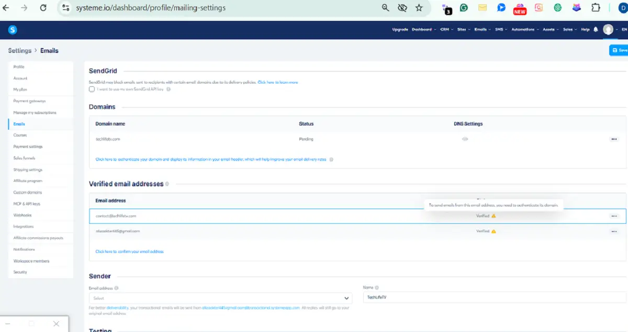Screen dimensions: 628x332
Task: Click the Pending status text
Action: coord(306,139)
